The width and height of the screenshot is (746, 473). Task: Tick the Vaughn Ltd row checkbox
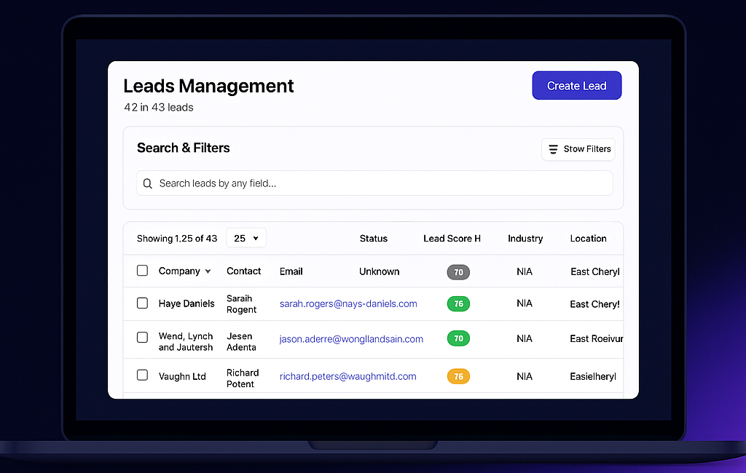(143, 375)
